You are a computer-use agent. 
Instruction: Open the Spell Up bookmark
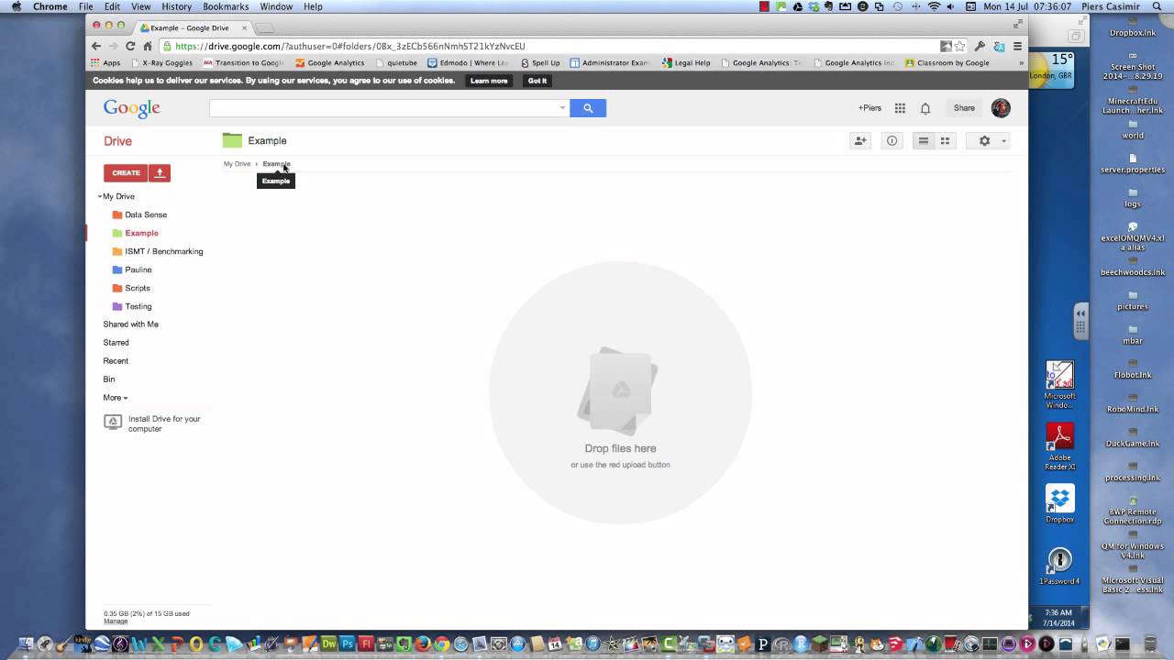coord(540,63)
